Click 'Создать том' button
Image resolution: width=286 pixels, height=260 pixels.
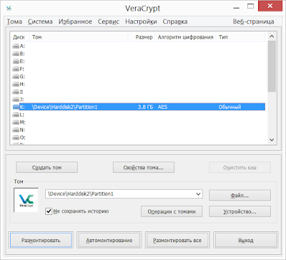(47, 167)
